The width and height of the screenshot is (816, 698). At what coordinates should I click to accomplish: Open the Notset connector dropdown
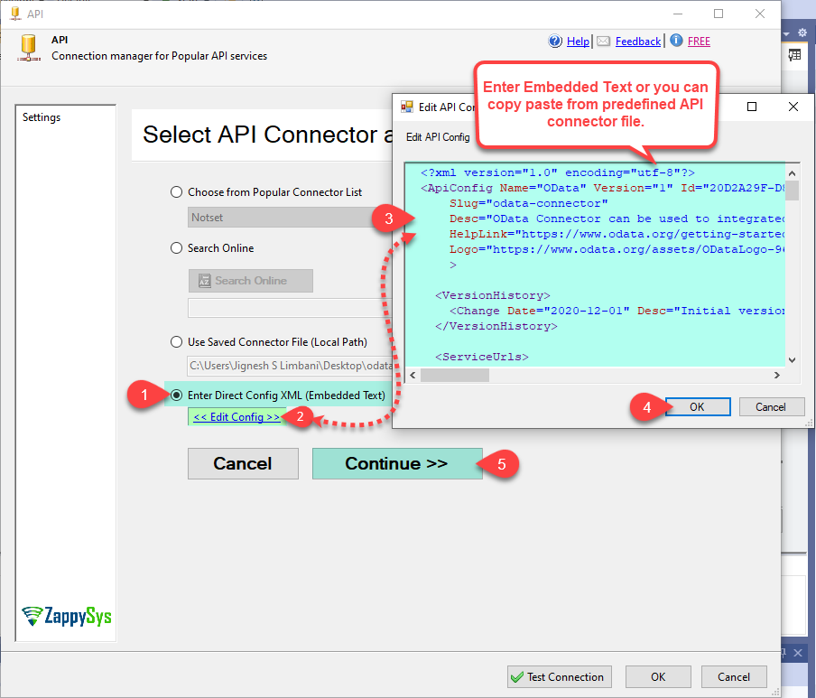(x=290, y=217)
